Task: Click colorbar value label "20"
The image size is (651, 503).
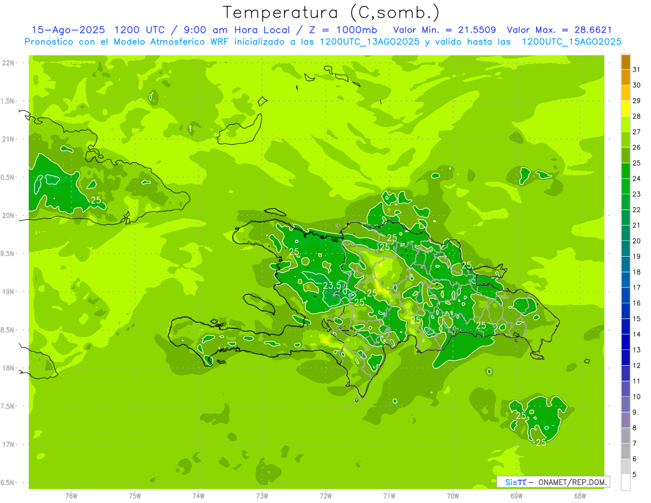Action: [x=637, y=241]
